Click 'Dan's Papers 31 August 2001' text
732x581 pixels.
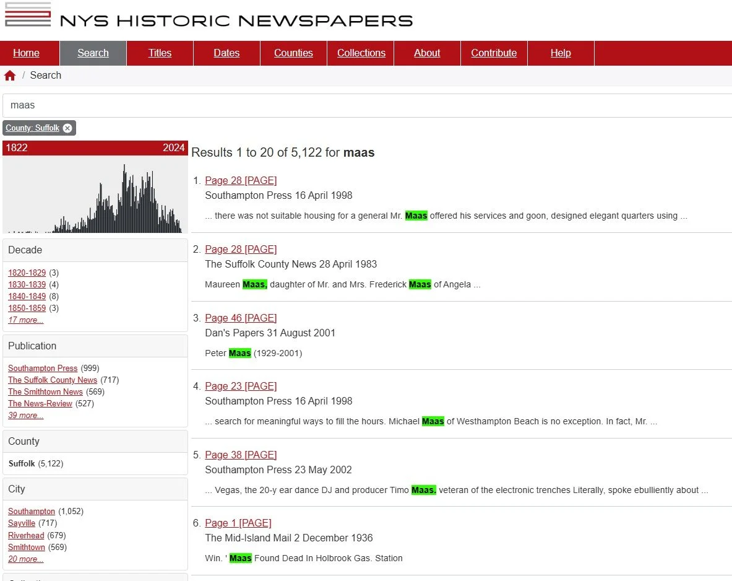(270, 333)
